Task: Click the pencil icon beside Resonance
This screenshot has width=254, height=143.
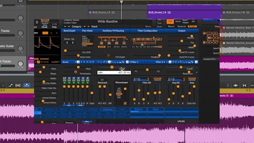Action: click(x=196, y=72)
